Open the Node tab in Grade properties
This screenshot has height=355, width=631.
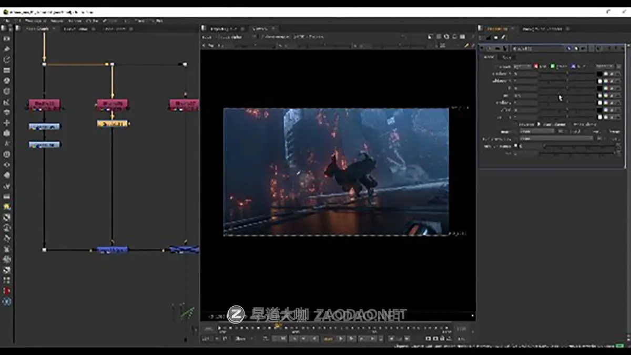[x=506, y=57]
